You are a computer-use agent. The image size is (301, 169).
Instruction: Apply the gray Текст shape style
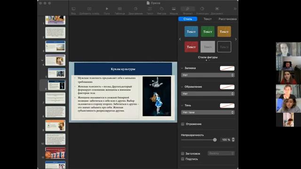[x=207, y=47]
